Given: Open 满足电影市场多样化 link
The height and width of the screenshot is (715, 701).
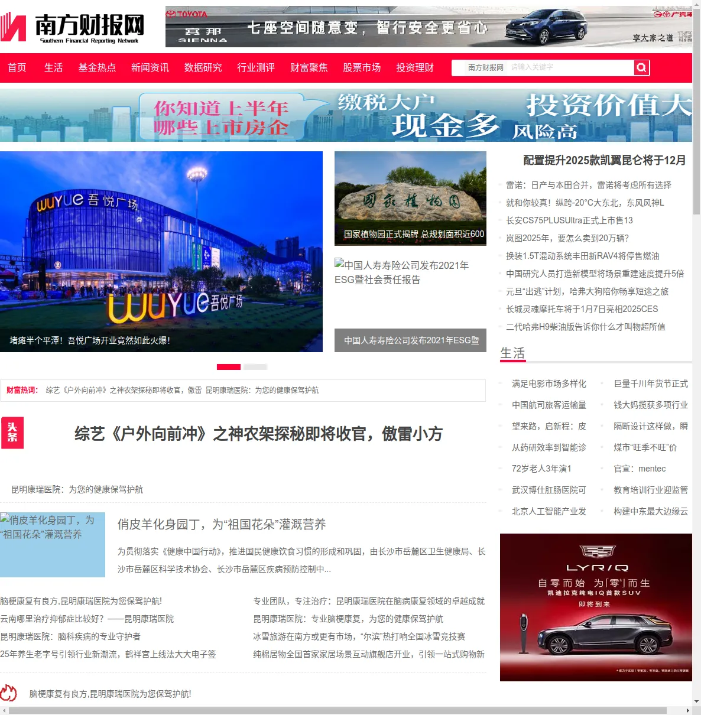Looking at the screenshot, I should point(549,383).
